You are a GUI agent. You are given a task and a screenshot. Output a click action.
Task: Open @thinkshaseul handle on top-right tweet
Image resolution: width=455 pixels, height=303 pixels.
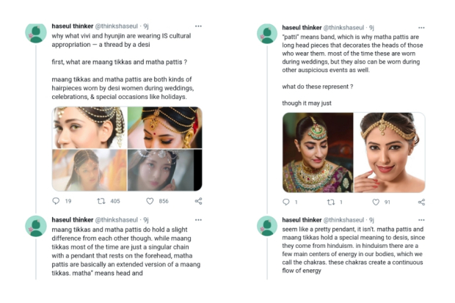pos(345,27)
